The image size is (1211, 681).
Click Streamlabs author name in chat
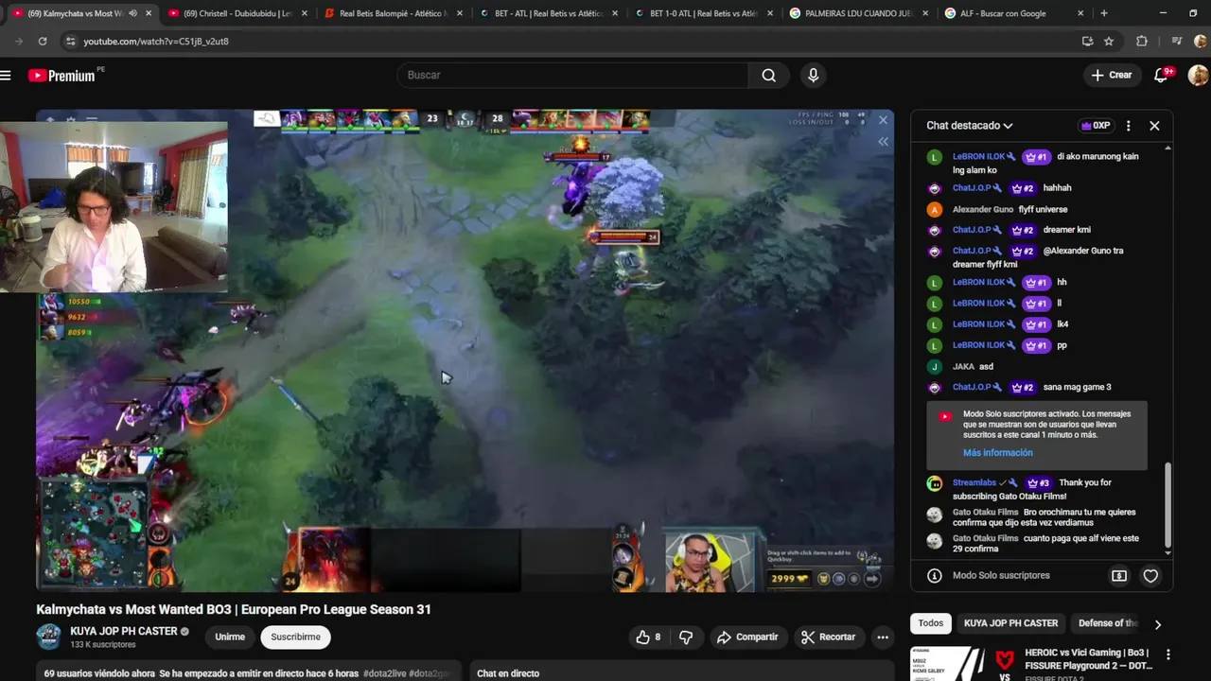(974, 483)
